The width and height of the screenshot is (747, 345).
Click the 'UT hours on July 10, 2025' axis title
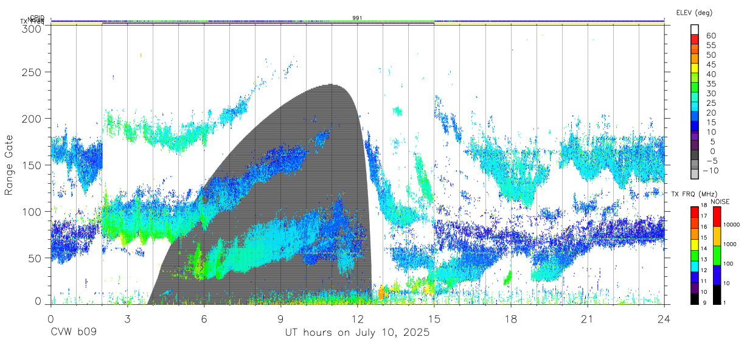coord(357,333)
